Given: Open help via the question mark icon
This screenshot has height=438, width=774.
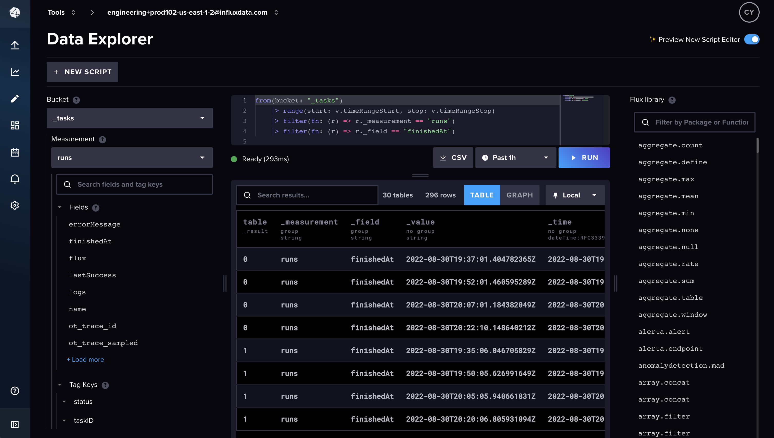Looking at the screenshot, I should pyautogui.click(x=15, y=391).
